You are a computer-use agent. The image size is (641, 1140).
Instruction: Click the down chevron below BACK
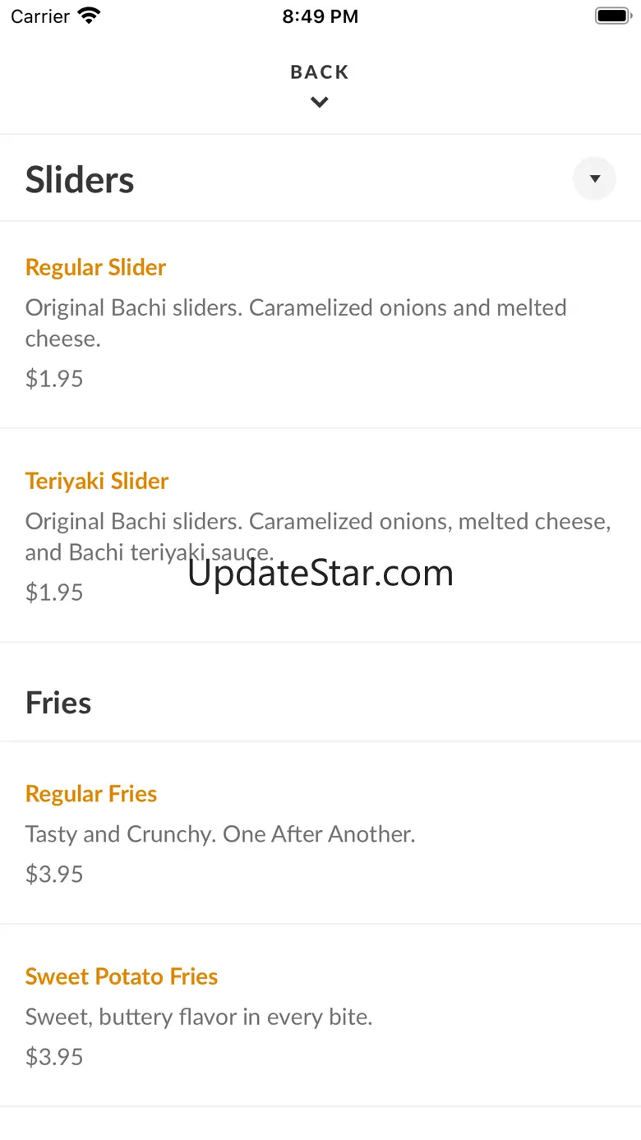[x=320, y=103]
